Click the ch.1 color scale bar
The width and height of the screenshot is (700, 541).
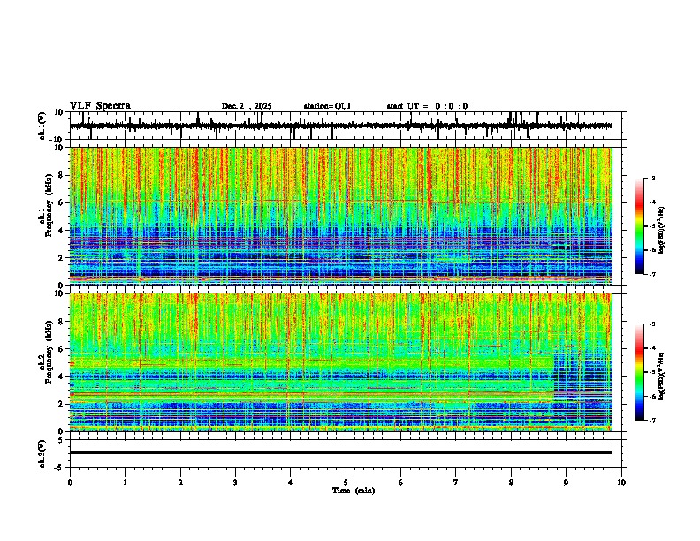tap(640, 226)
